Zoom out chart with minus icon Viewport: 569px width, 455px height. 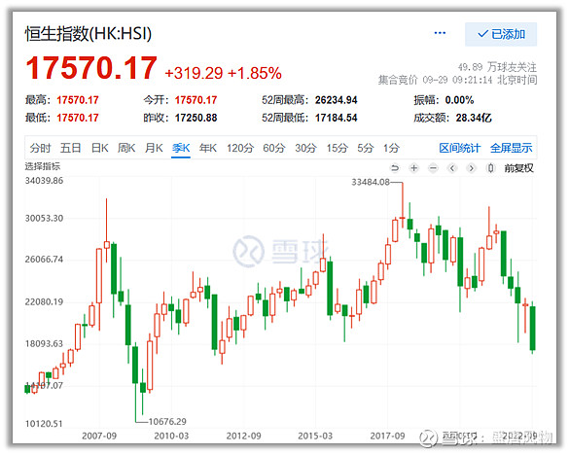pos(433,168)
